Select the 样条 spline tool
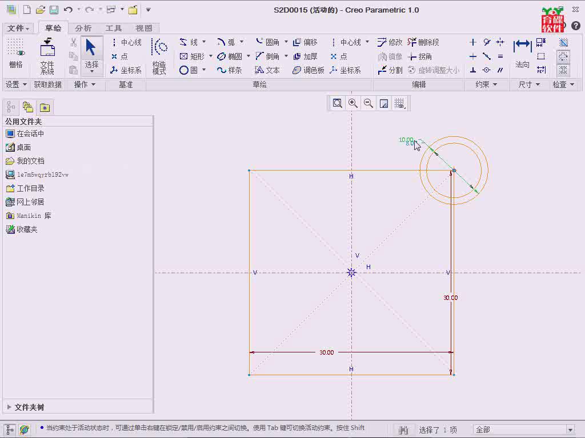This screenshot has height=438, width=585. point(230,70)
